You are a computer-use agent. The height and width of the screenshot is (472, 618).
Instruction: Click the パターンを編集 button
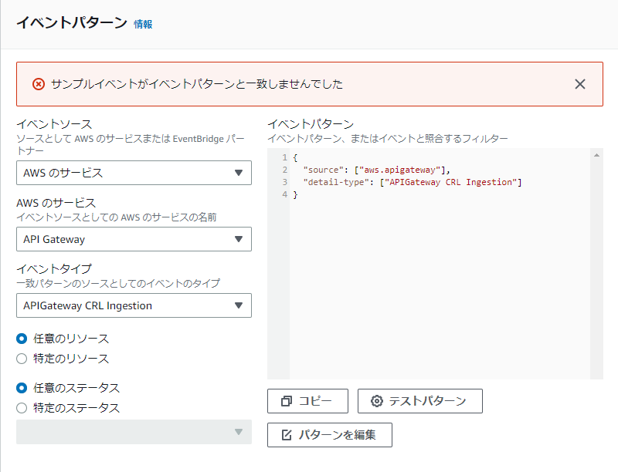pyautogui.click(x=330, y=435)
